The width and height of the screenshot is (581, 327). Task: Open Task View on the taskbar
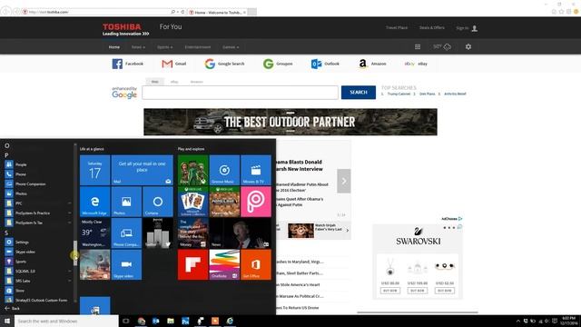[126, 321]
